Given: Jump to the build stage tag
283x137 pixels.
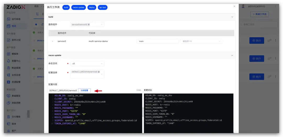Looking at the screenshot, I should (66, 8).
